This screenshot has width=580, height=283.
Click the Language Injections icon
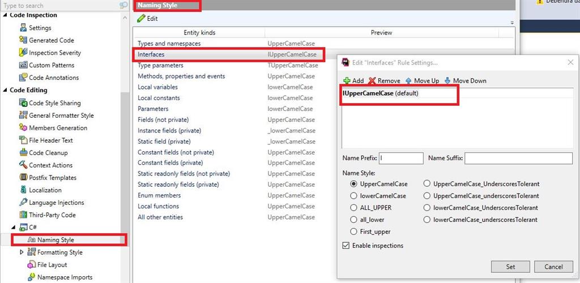(x=23, y=203)
